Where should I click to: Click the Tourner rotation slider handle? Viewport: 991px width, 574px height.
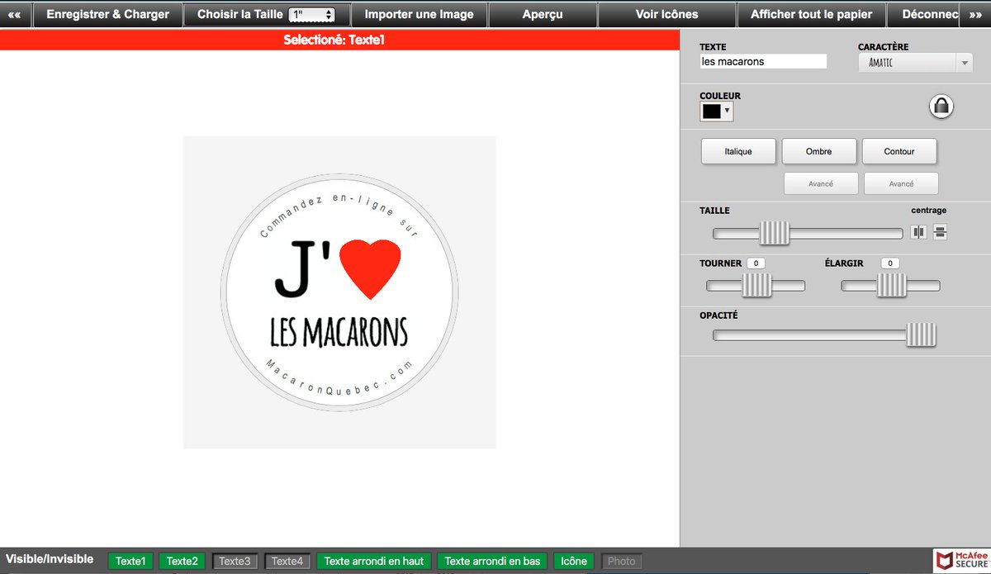click(x=756, y=286)
